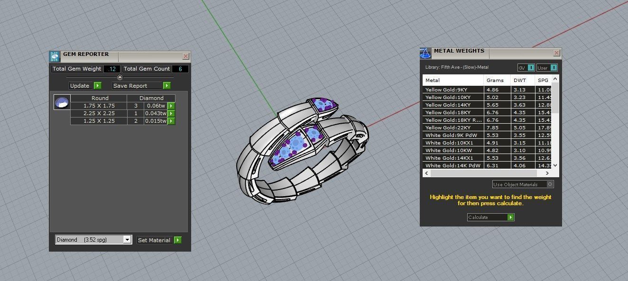Click the Set Material button label
The width and height of the screenshot is (628, 281).
pos(154,240)
